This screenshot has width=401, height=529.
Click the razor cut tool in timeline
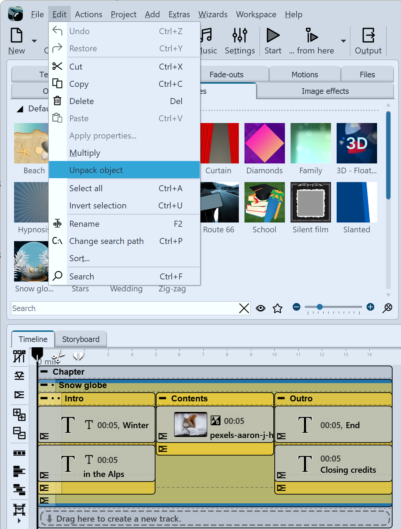[58, 356]
